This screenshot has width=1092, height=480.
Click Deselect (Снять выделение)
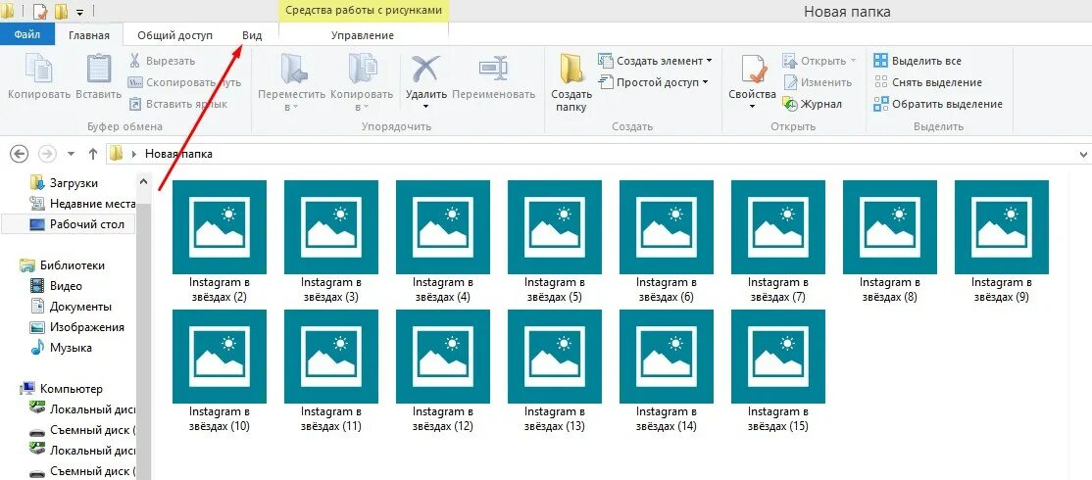pos(928,83)
